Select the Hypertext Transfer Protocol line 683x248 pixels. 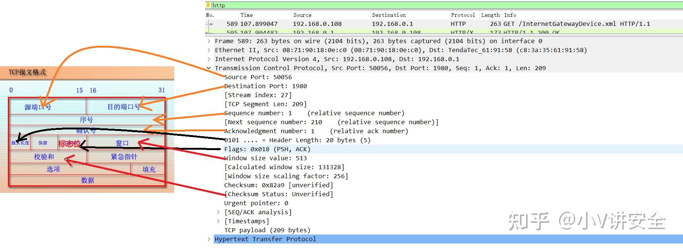click(448, 239)
